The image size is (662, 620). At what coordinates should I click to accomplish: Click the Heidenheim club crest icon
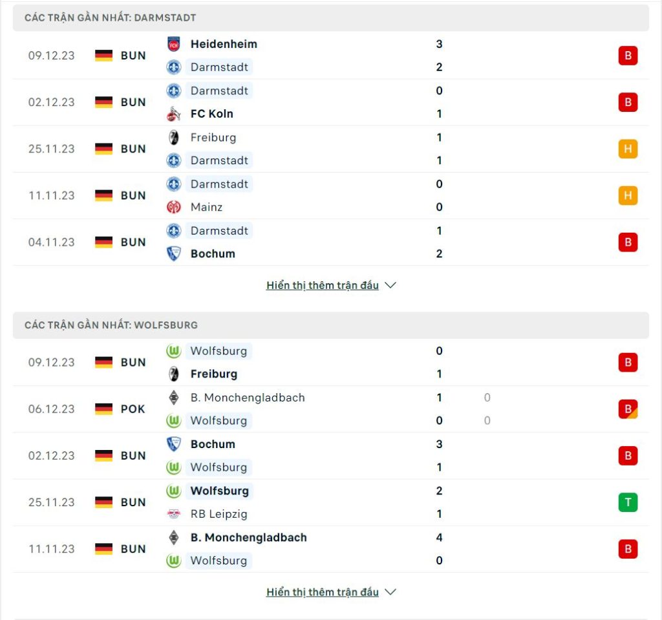173,44
